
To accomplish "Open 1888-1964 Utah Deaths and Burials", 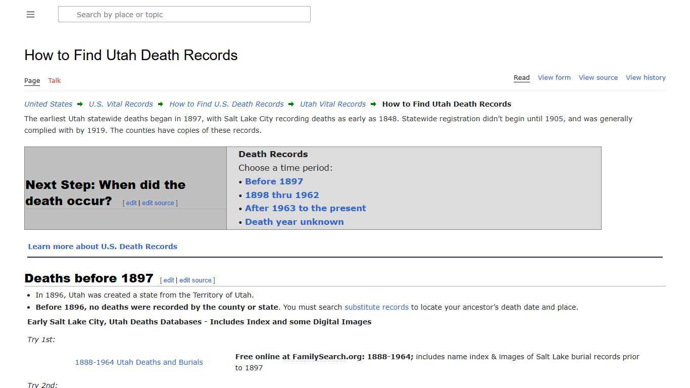I will tap(139, 362).
